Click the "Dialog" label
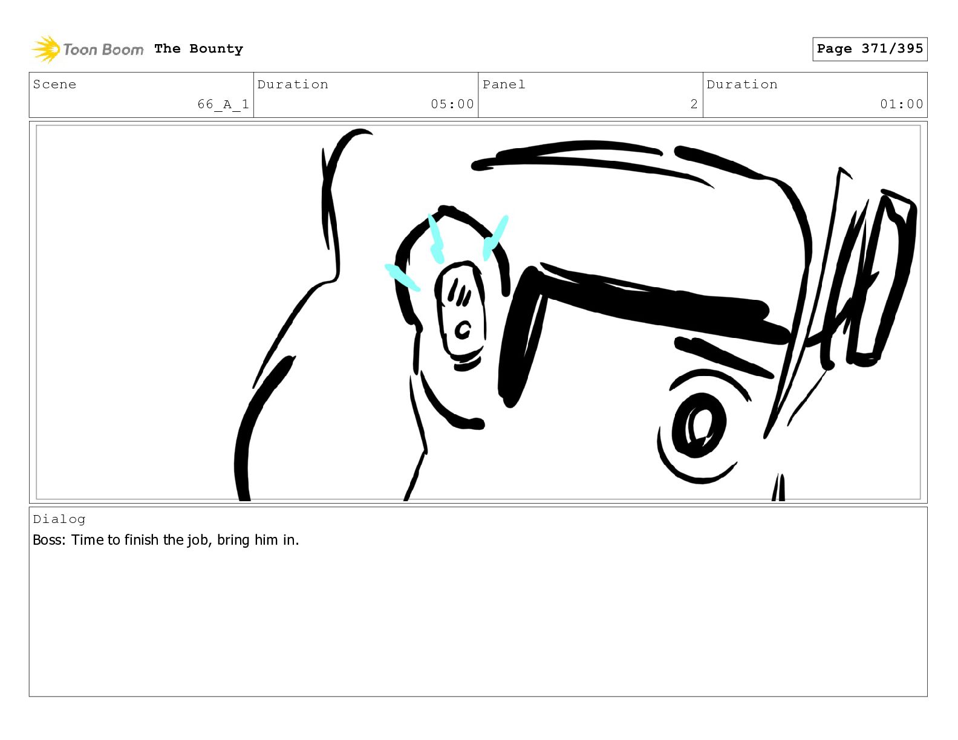 (59, 519)
